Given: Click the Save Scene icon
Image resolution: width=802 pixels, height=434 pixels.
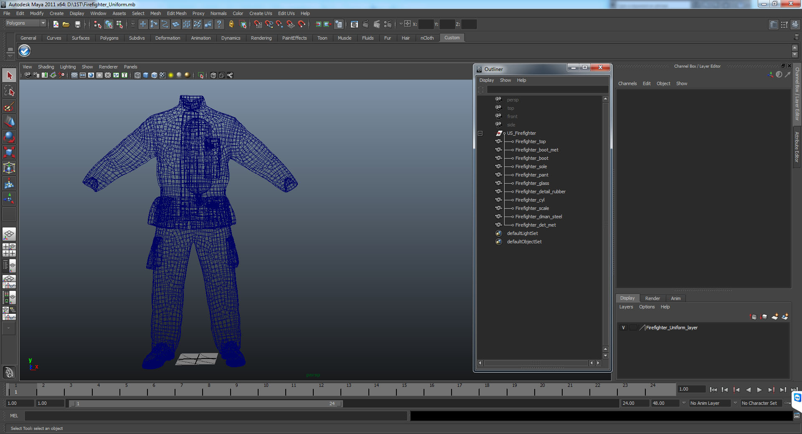Looking at the screenshot, I should [x=77, y=24].
